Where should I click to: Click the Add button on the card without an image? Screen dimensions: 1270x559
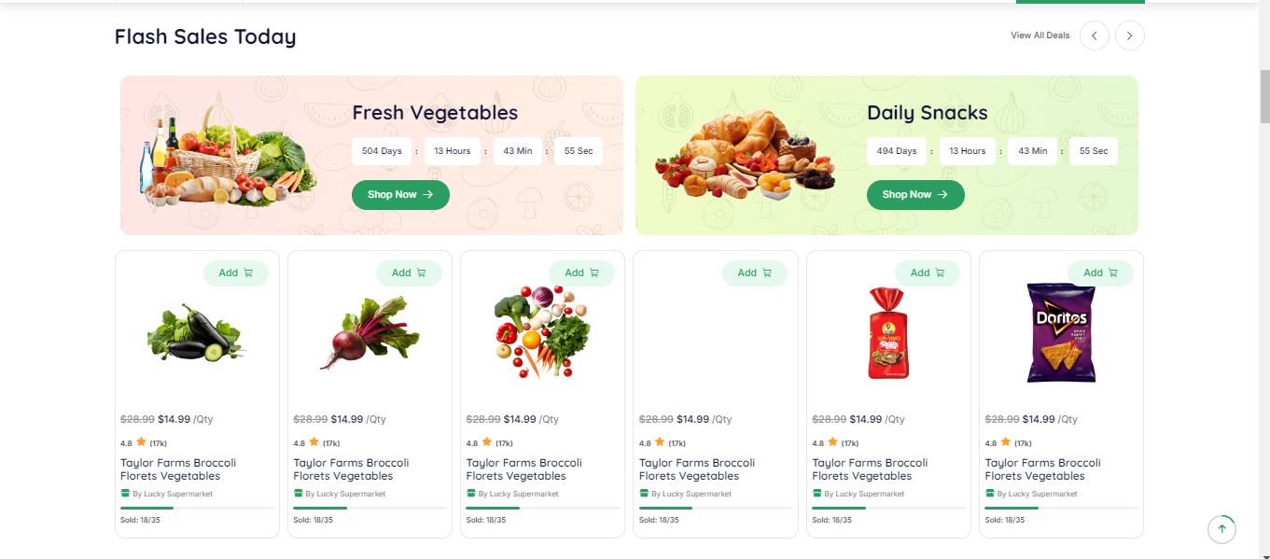click(754, 273)
